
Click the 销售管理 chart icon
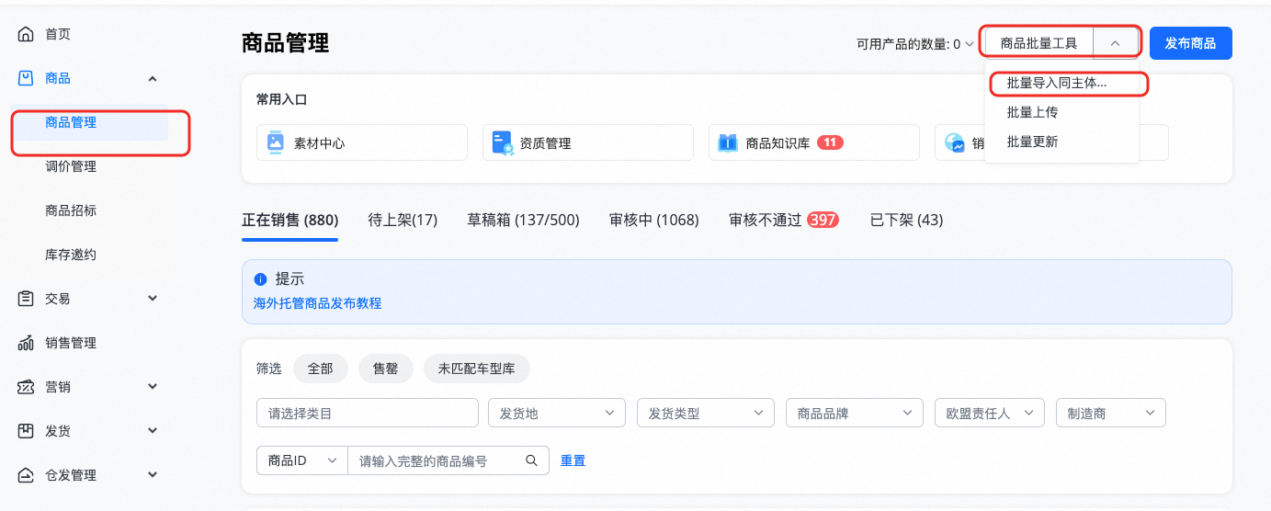pyautogui.click(x=26, y=343)
